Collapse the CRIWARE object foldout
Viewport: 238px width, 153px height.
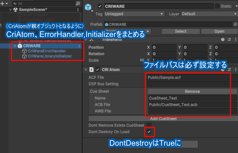[x=15, y=46]
